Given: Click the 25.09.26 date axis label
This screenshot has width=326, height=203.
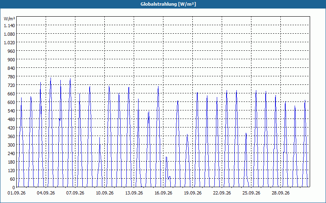Looking at the screenshot, I should [x=251, y=193].
